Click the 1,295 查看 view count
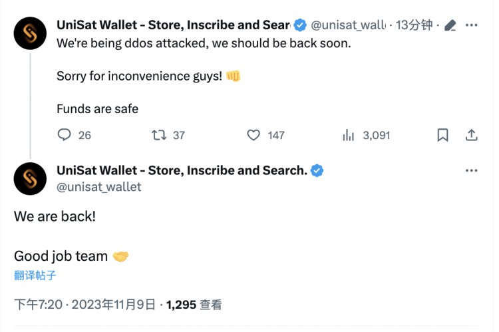 click(x=194, y=305)
